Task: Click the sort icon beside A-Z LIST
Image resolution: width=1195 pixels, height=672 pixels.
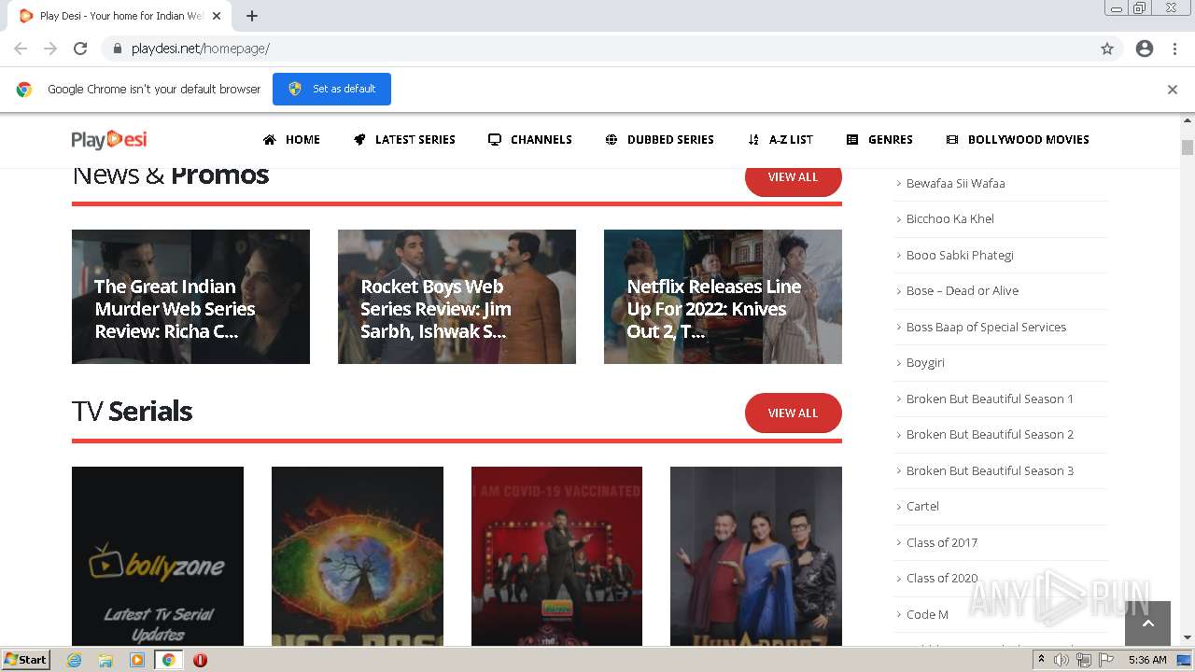Action: [x=753, y=140]
